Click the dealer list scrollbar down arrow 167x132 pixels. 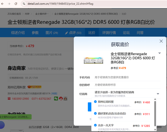(155, 129)
